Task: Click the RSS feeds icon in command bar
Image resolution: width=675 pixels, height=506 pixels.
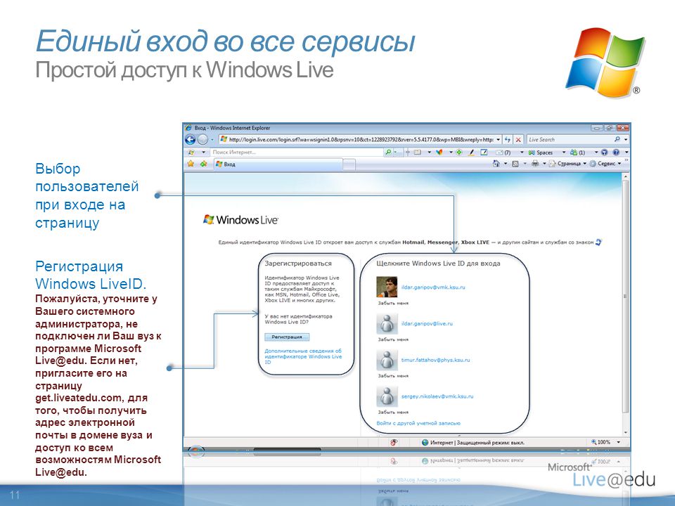Action: [515, 164]
